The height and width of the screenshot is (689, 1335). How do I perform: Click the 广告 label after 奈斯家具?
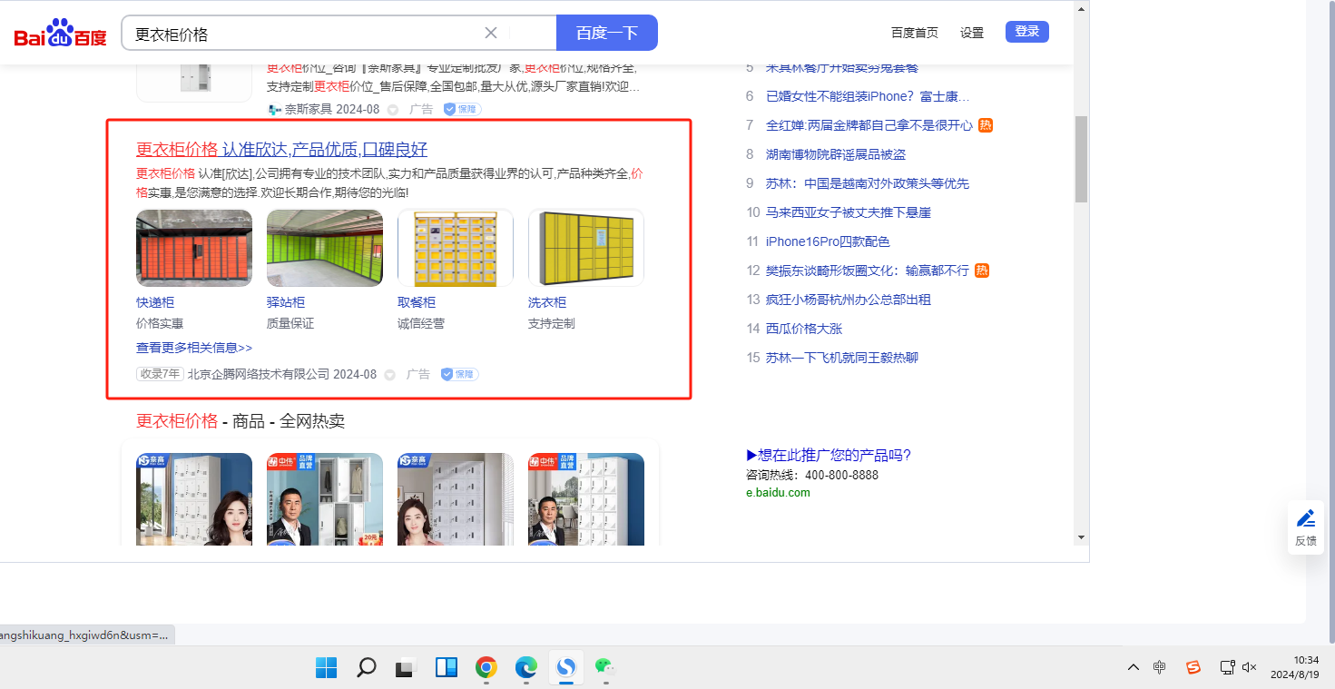pyautogui.click(x=421, y=109)
